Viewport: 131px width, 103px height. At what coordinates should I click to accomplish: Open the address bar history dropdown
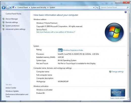coord(94,8)
